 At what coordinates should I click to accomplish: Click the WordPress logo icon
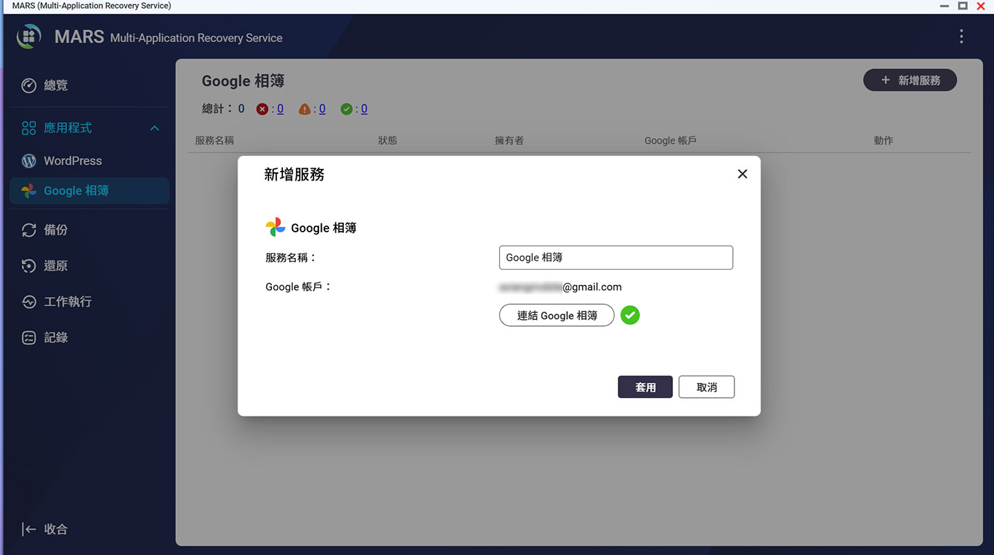click(x=29, y=161)
